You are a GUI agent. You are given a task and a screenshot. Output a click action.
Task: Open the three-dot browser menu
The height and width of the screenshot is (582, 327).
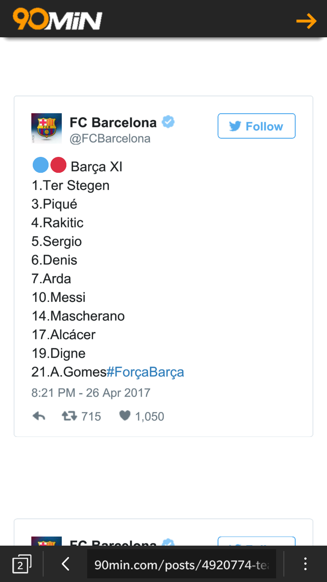(x=305, y=564)
